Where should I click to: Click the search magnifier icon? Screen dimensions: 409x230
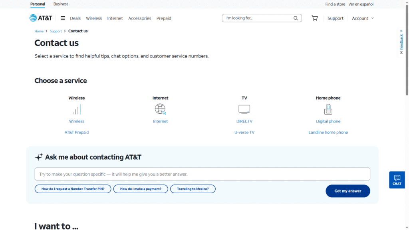pyautogui.click(x=296, y=18)
